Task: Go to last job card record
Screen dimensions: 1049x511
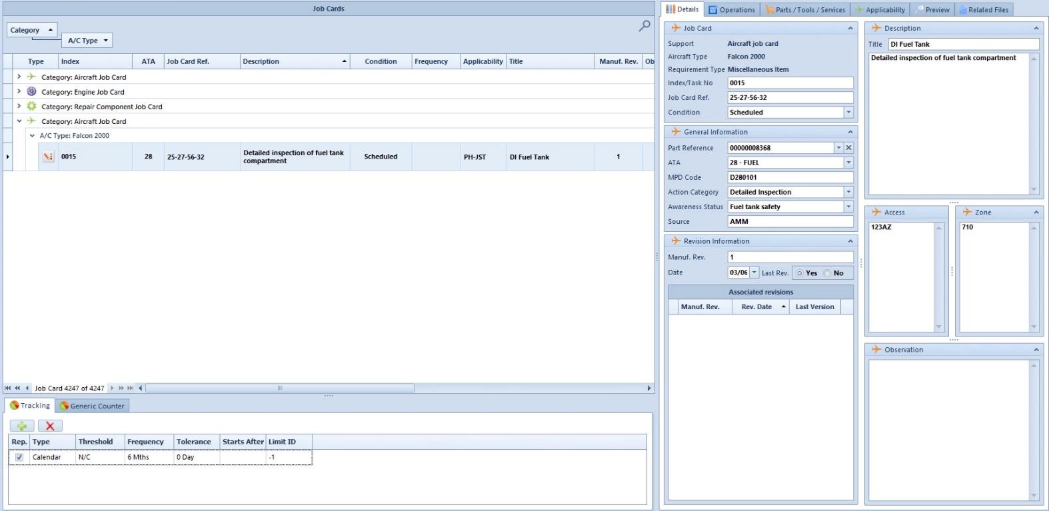Action: coord(131,388)
